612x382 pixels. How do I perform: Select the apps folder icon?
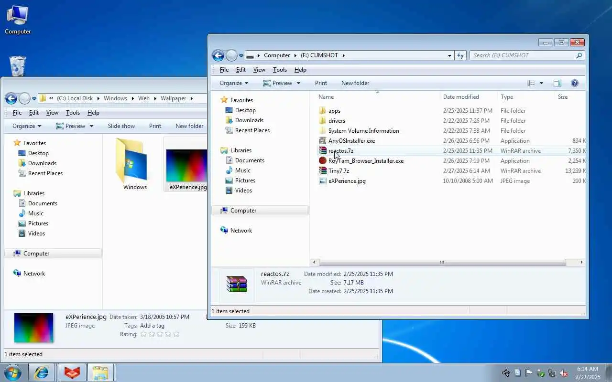pos(323,111)
